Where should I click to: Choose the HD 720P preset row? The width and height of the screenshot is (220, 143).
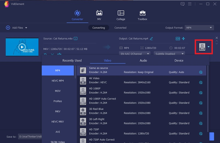point(137,131)
